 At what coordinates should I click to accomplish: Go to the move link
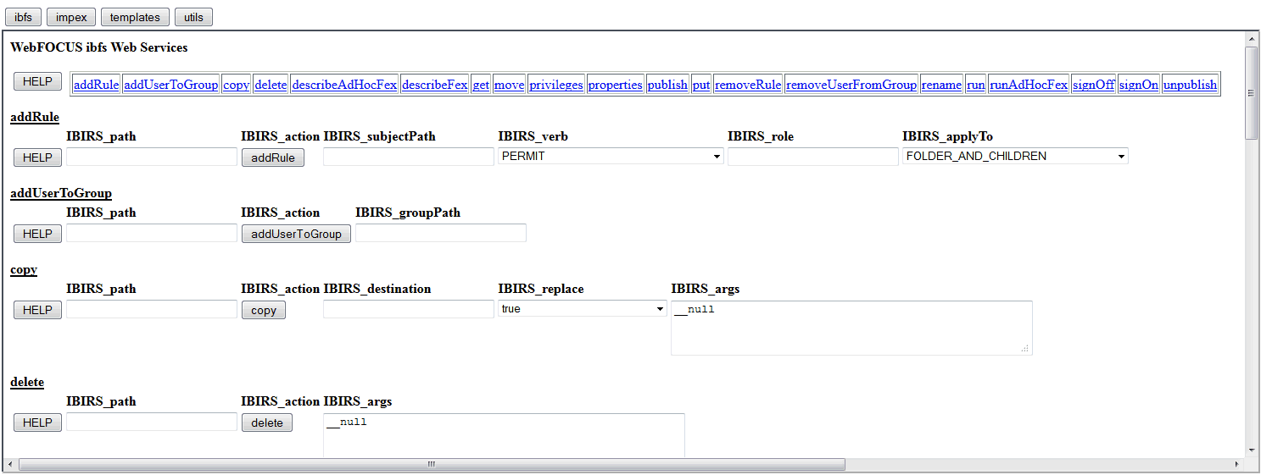tap(509, 85)
